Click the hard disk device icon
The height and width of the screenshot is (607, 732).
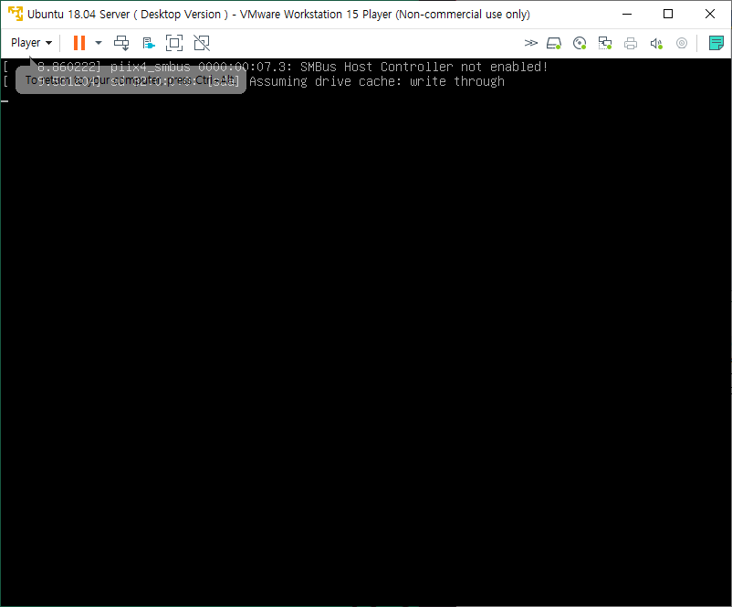pyautogui.click(x=554, y=44)
